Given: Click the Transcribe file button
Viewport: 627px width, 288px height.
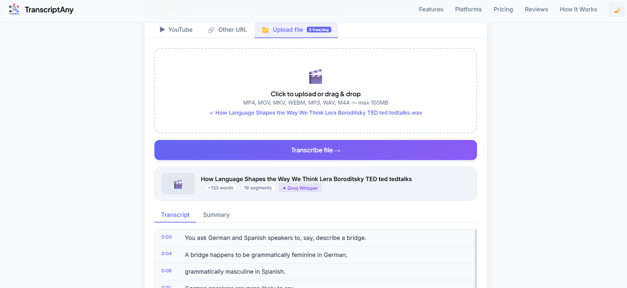Looking at the screenshot, I should coord(315,150).
